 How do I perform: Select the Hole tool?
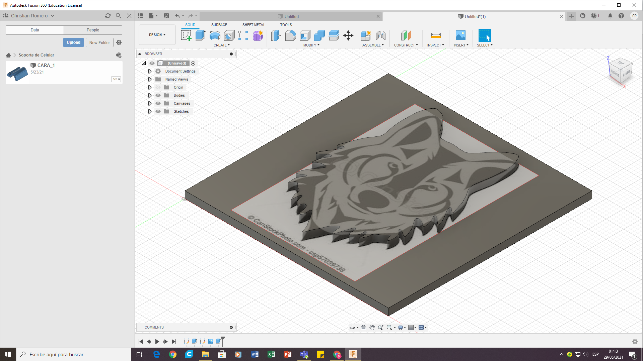pyautogui.click(x=229, y=35)
